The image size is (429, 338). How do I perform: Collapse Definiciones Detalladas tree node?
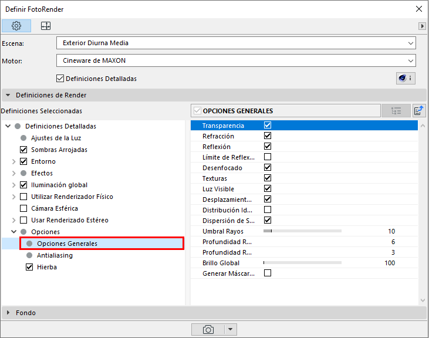coord(8,126)
